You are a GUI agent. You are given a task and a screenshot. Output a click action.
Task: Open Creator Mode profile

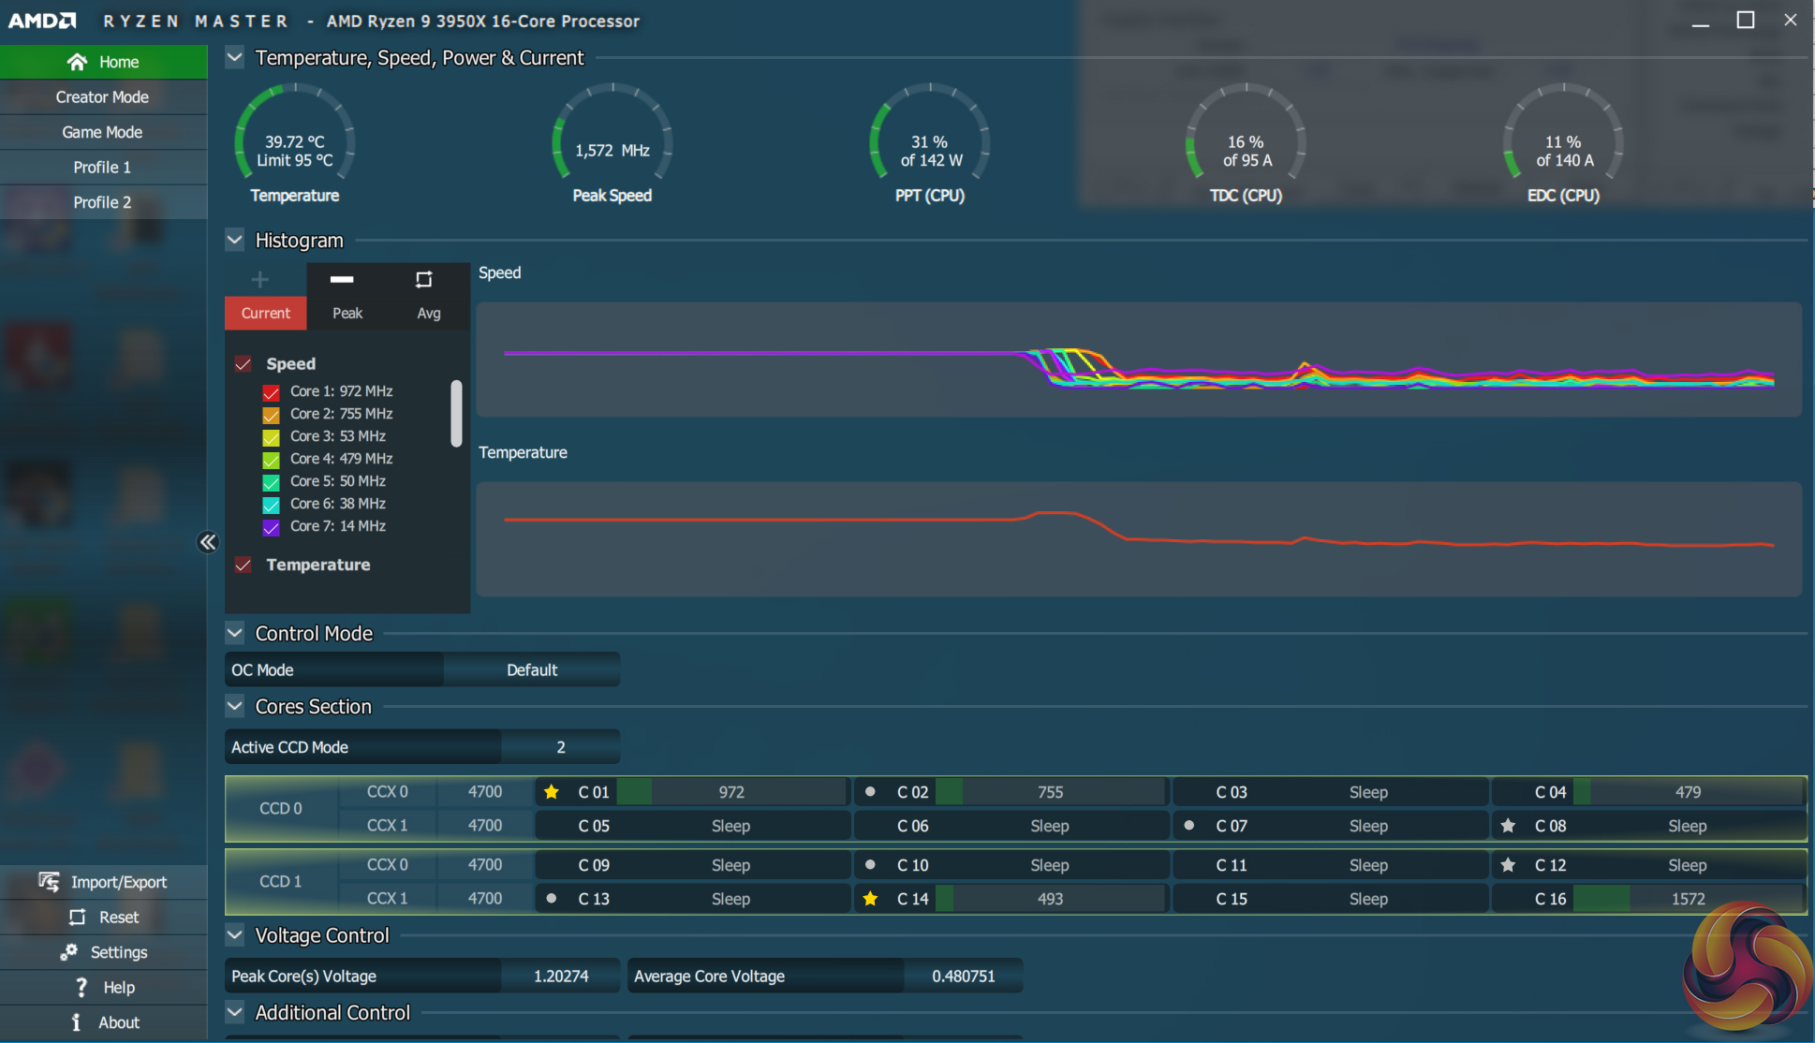pyautogui.click(x=103, y=97)
